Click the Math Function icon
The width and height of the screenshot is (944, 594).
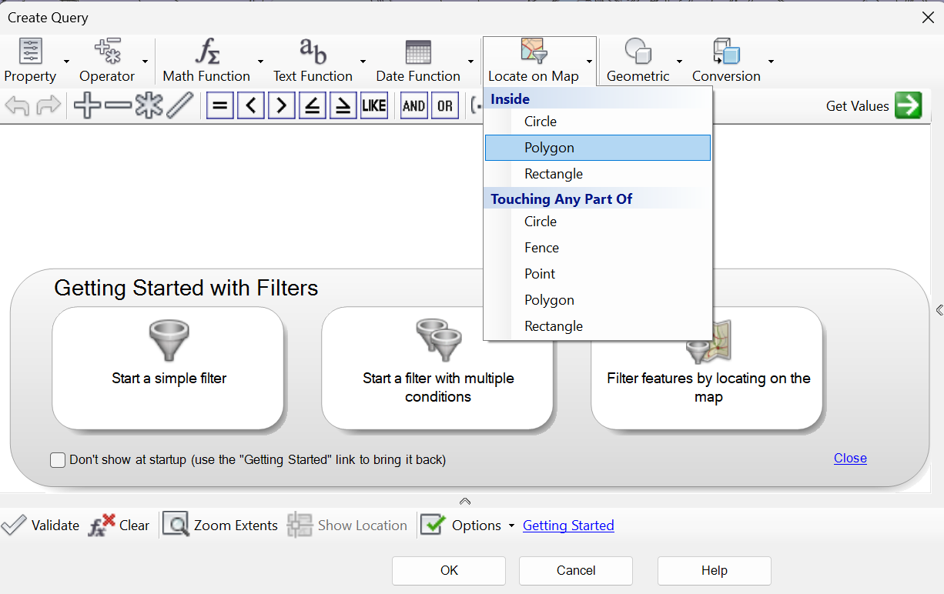[x=206, y=52]
